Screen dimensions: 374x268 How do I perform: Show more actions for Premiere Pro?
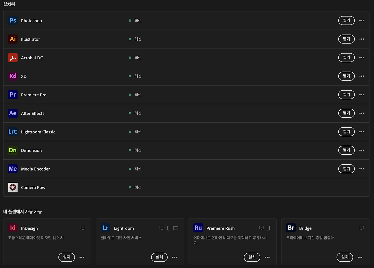[362, 95]
